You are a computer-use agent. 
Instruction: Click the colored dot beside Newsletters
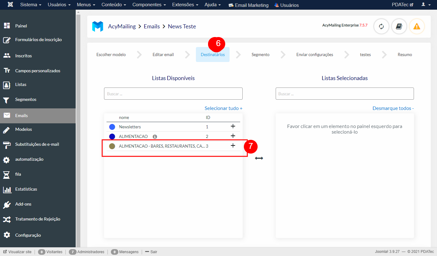pyautogui.click(x=112, y=127)
